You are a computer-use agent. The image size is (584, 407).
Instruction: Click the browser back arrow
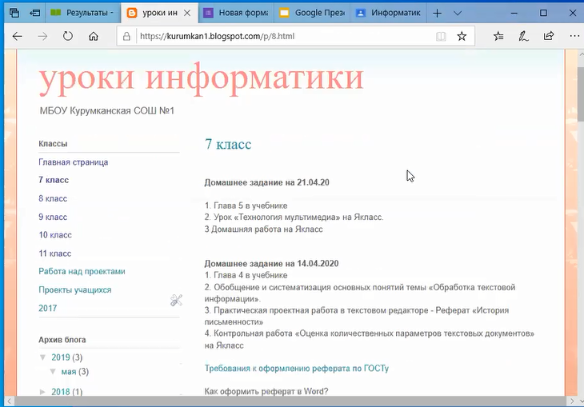point(18,36)
